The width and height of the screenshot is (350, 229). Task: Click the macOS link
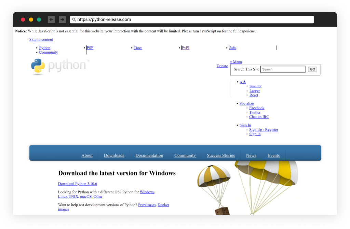point(86,197)
